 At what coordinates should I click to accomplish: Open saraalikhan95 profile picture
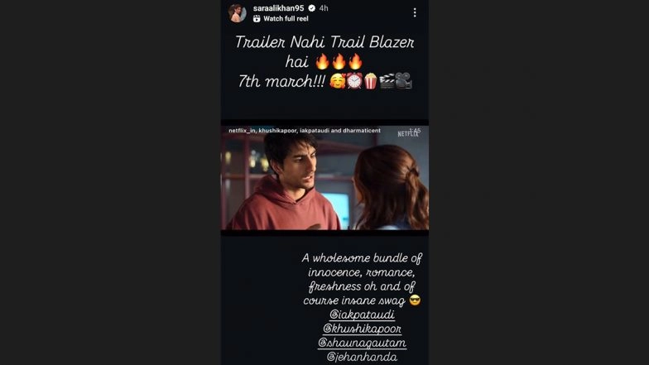coord(237,13)
